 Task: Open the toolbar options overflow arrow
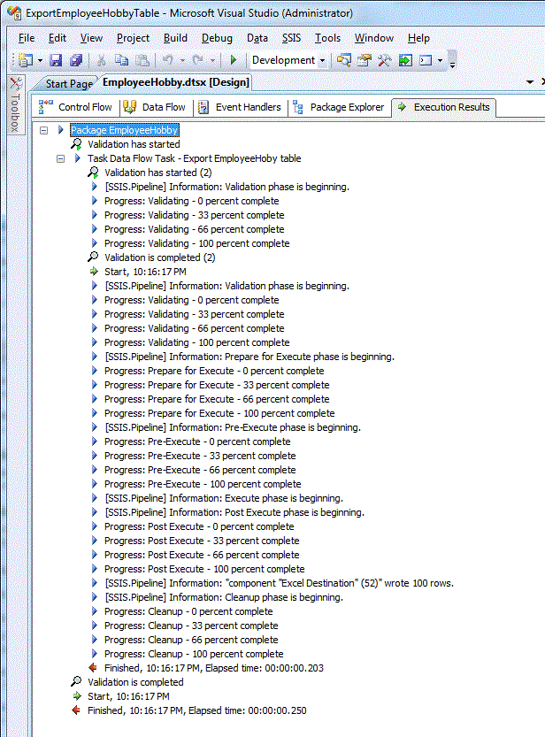coord(452,64)
